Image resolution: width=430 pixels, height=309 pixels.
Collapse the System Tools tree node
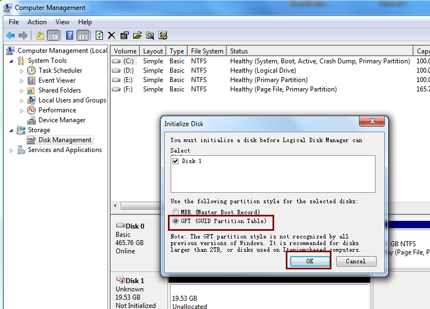12,61
